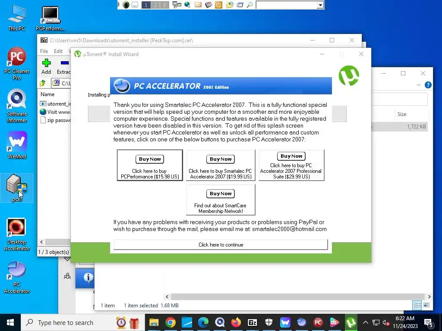Screen dimensions: 442x331
Task: Open Google Chrome from the taskbar
Action: tap(170, 322)
